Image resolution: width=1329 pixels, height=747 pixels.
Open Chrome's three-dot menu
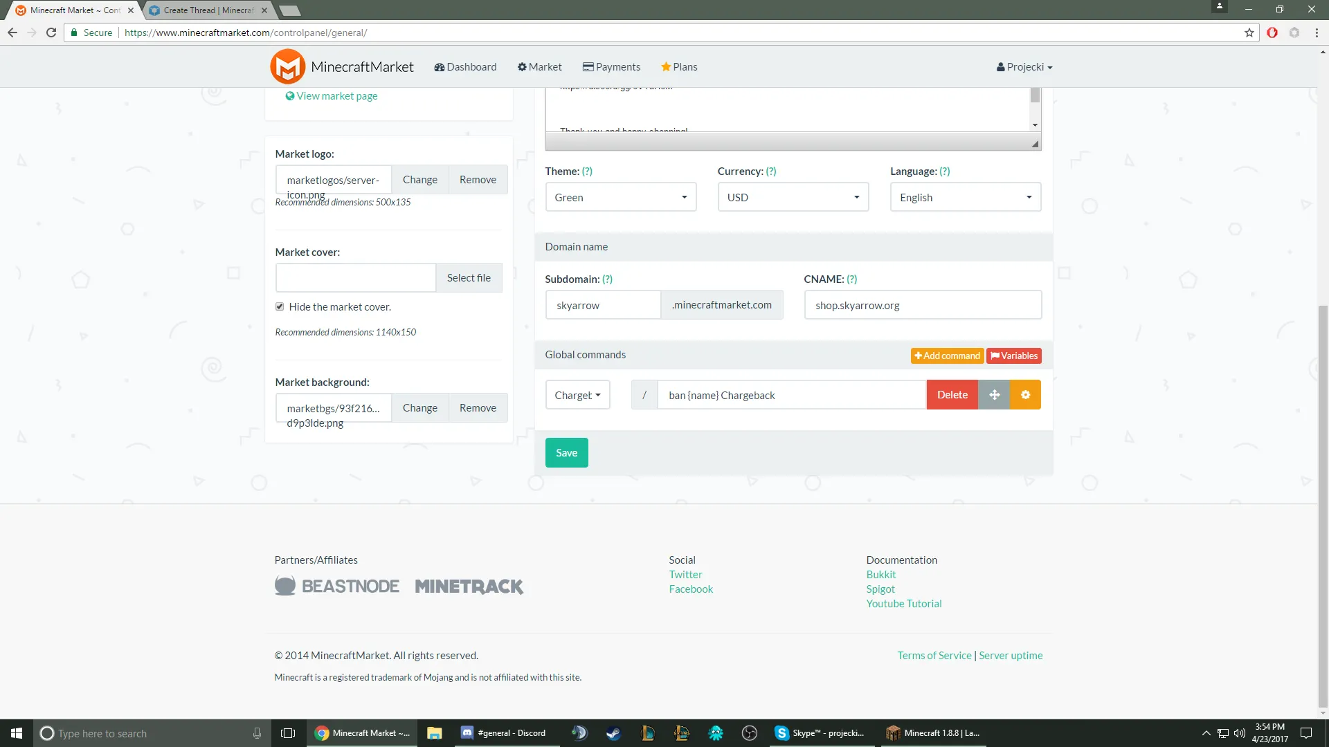(1317, 33)
